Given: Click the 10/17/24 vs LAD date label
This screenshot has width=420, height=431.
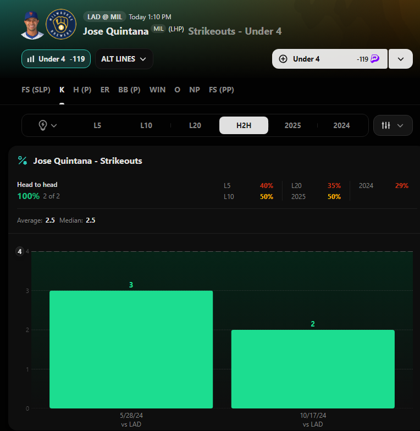Looking at the screenshot, I should [x=313, y=419].
